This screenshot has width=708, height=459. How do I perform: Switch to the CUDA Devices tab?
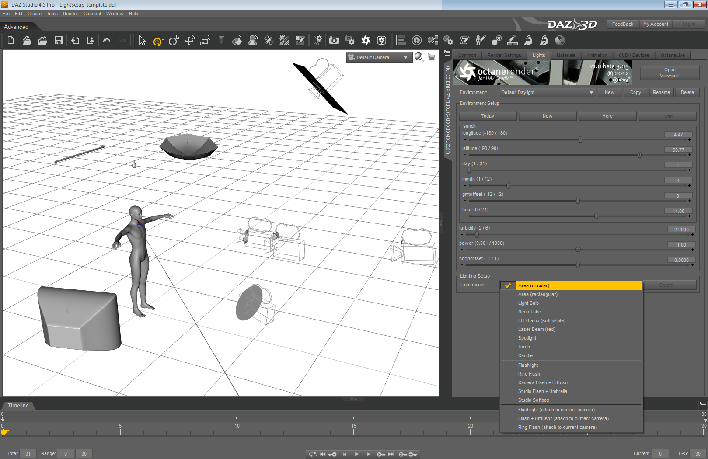pyautogui.click(x=634, y=55)
